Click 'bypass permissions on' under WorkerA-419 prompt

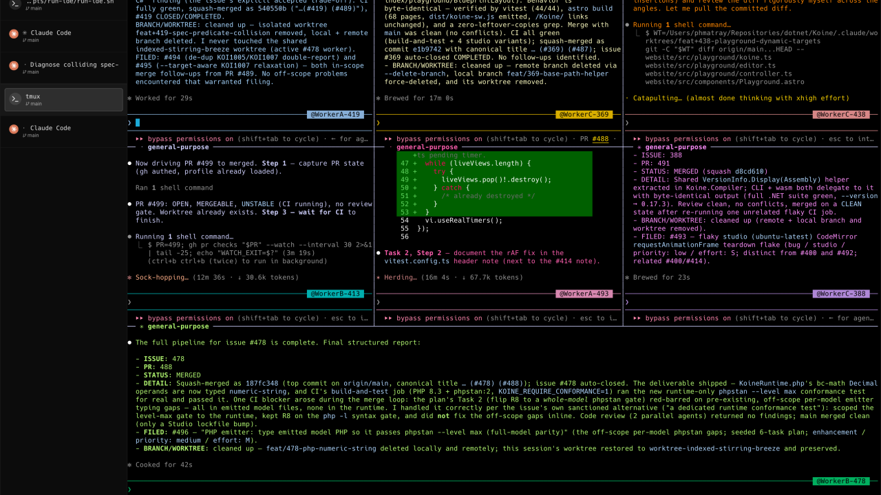(x=191, y=139)
